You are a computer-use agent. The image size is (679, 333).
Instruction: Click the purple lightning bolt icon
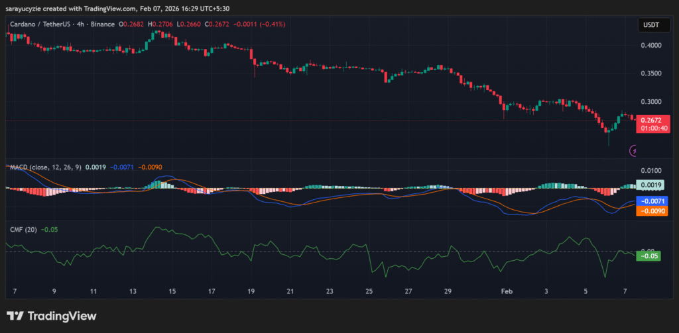[x=633, y=151]
